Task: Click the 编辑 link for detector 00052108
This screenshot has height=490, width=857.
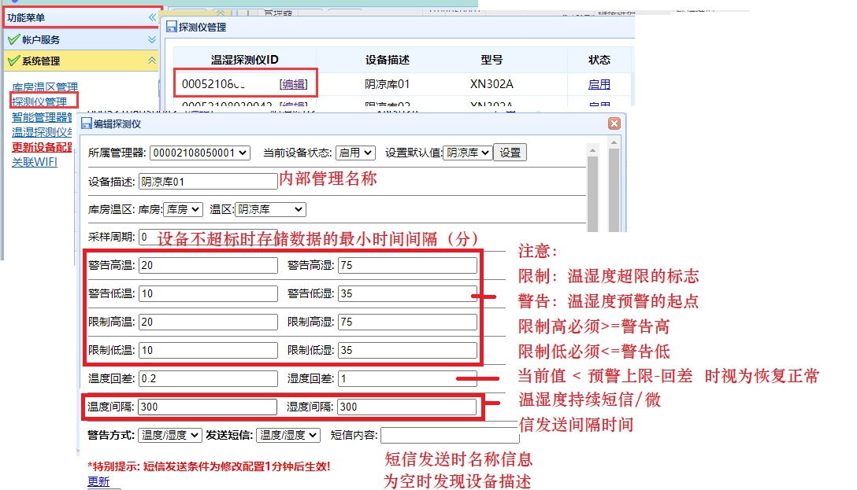Action: coord(292,83)
